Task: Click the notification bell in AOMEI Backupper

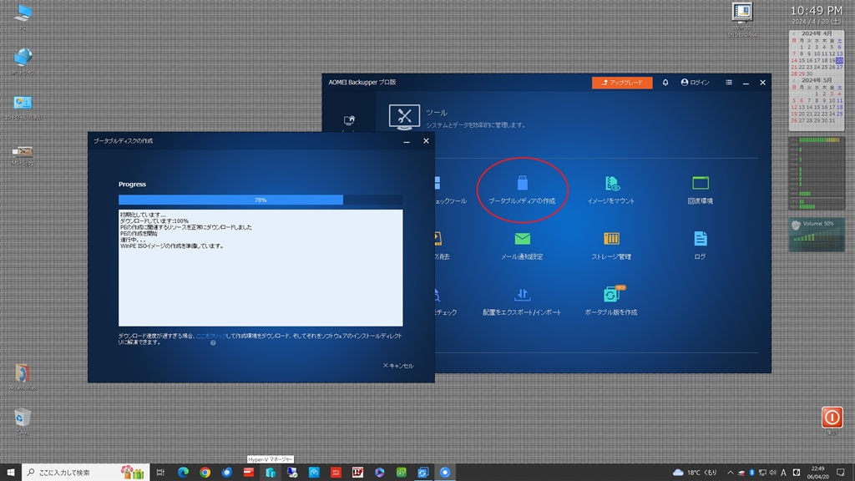Action: (x=665, y=83)
